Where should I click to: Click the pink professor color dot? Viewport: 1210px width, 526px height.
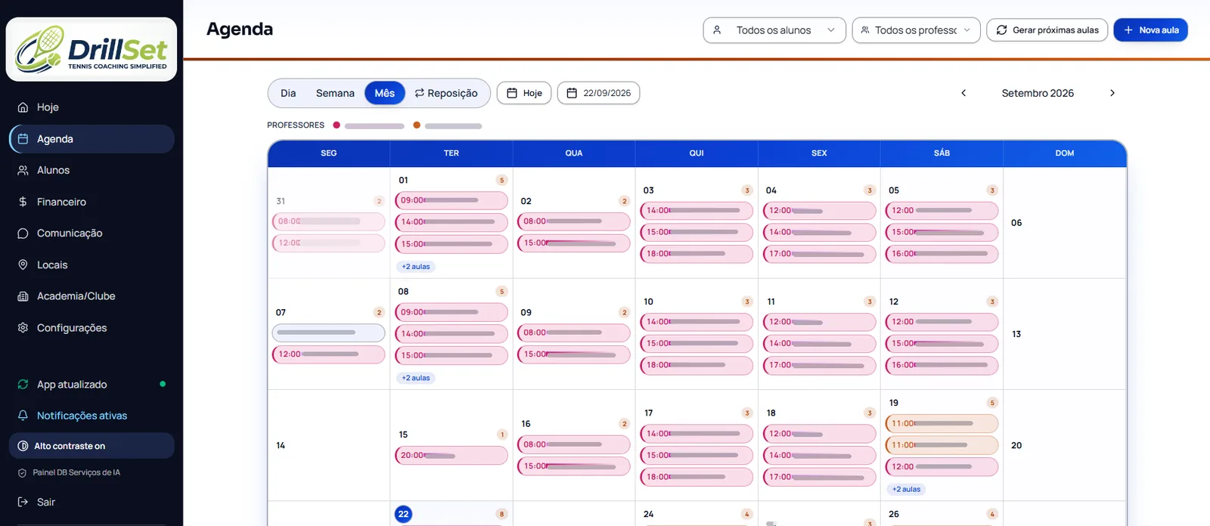(x=337, y=125)
